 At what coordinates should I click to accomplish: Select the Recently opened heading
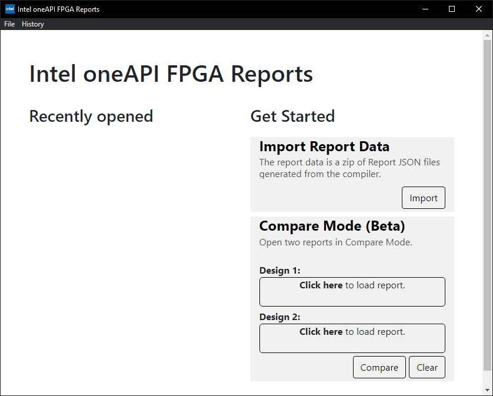pyautogui.click(x=91, y=116)
